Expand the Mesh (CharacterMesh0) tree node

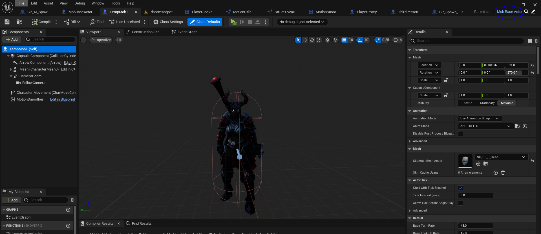(11, 69)
